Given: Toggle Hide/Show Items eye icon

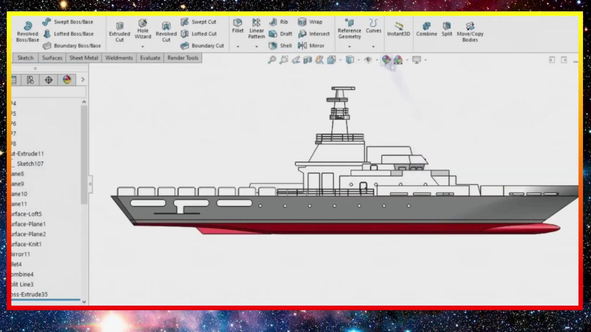Looking at the screenshot, I should click(x=368, y=60).
